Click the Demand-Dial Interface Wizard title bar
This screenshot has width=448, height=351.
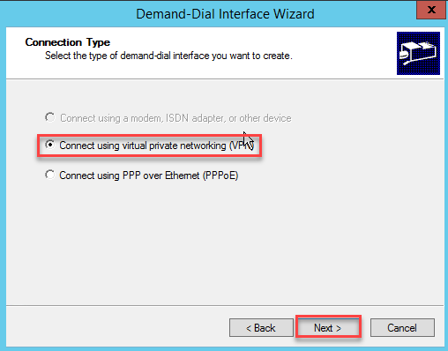(x=225, y=14)
